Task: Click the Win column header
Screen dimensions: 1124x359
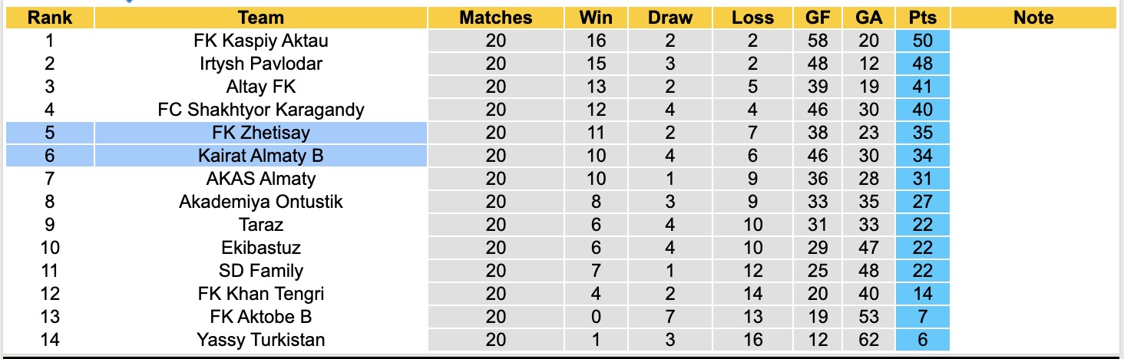Action: coord(596,18)
